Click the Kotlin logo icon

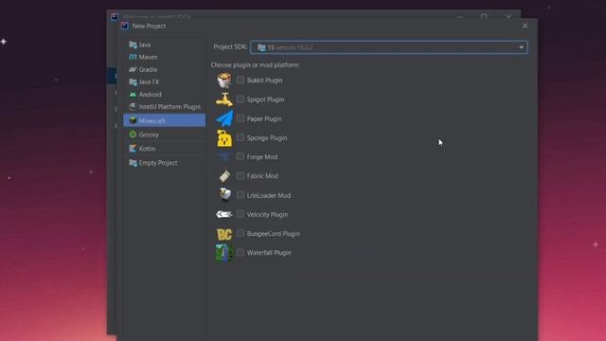pyautogui.click(x=133, y=149)
